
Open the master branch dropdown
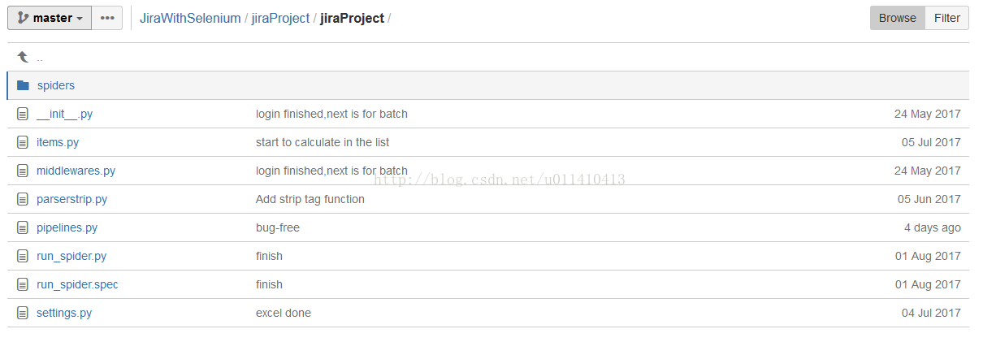point(50,18)
